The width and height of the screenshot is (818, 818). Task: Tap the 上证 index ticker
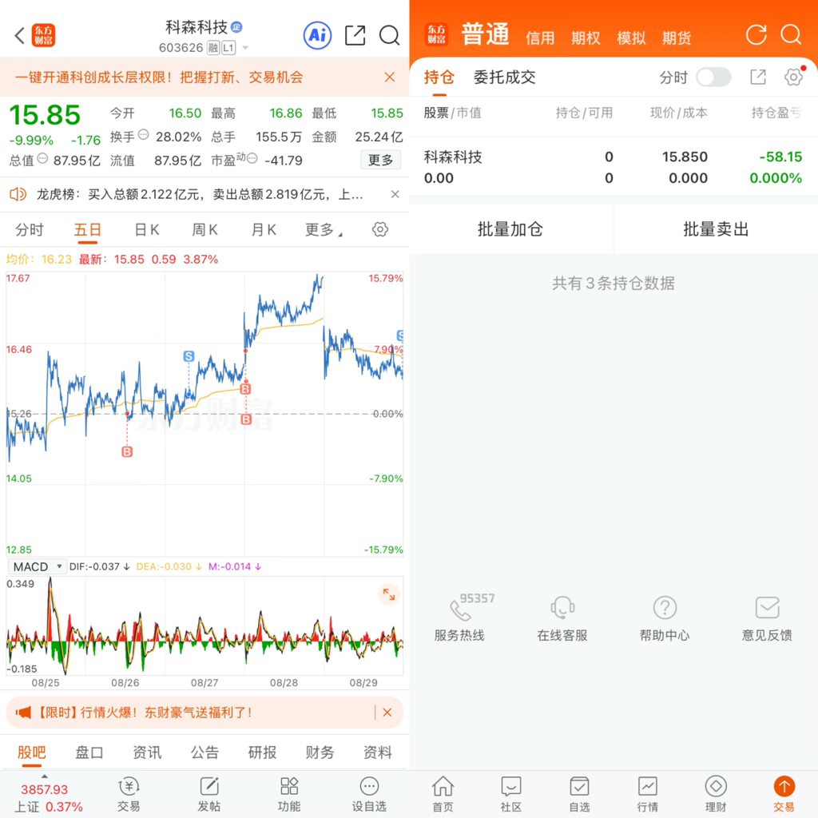point(47,797)
